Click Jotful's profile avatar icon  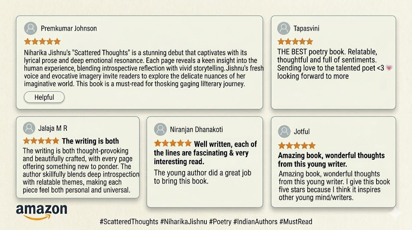click(284, 131)
